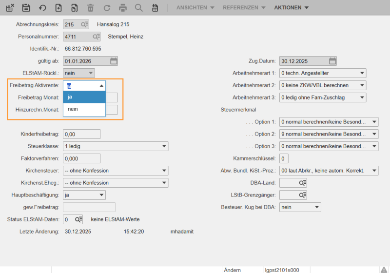The image size is (390, 273).
Task: Click into the Kinderfreibetrag field
Action: 81,134
